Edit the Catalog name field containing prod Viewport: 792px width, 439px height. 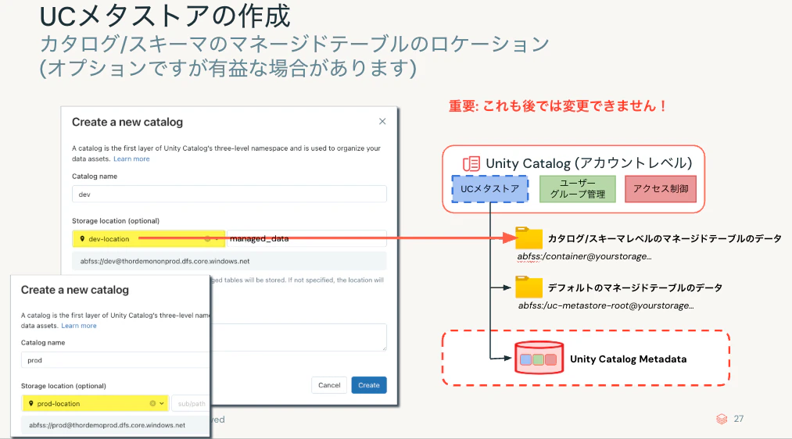115,360
